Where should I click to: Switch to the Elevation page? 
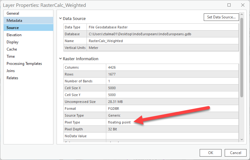point(14,35)
